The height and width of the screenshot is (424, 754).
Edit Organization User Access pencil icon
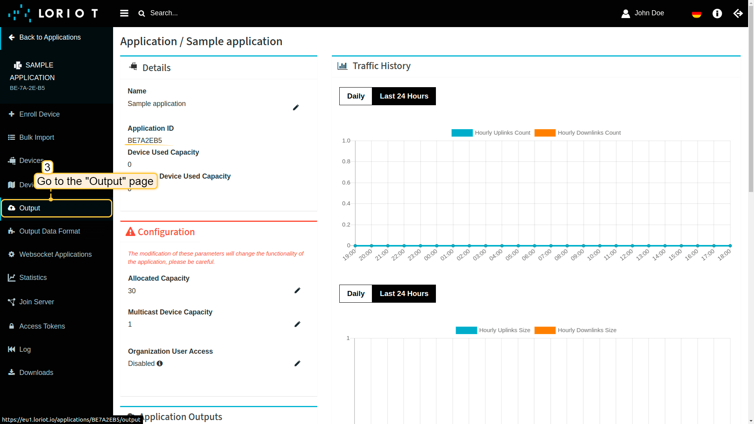tap(297, 364)
